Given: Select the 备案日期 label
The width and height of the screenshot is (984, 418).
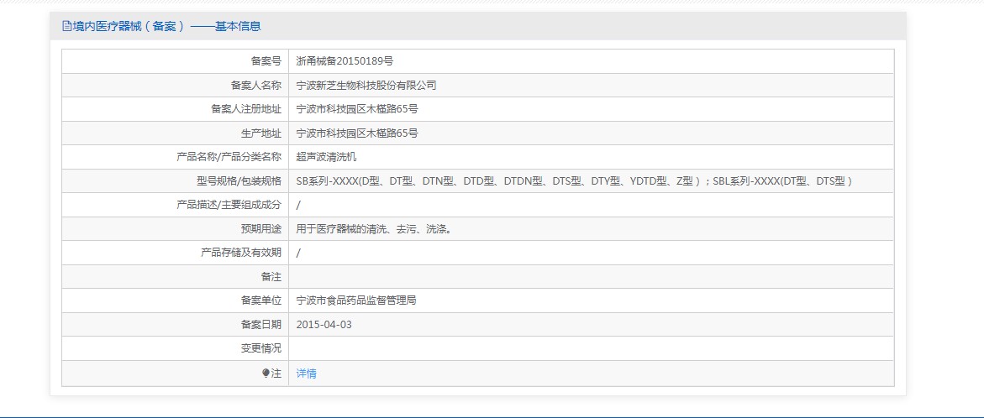Looking at the screenshot, I should click(261, 325).
